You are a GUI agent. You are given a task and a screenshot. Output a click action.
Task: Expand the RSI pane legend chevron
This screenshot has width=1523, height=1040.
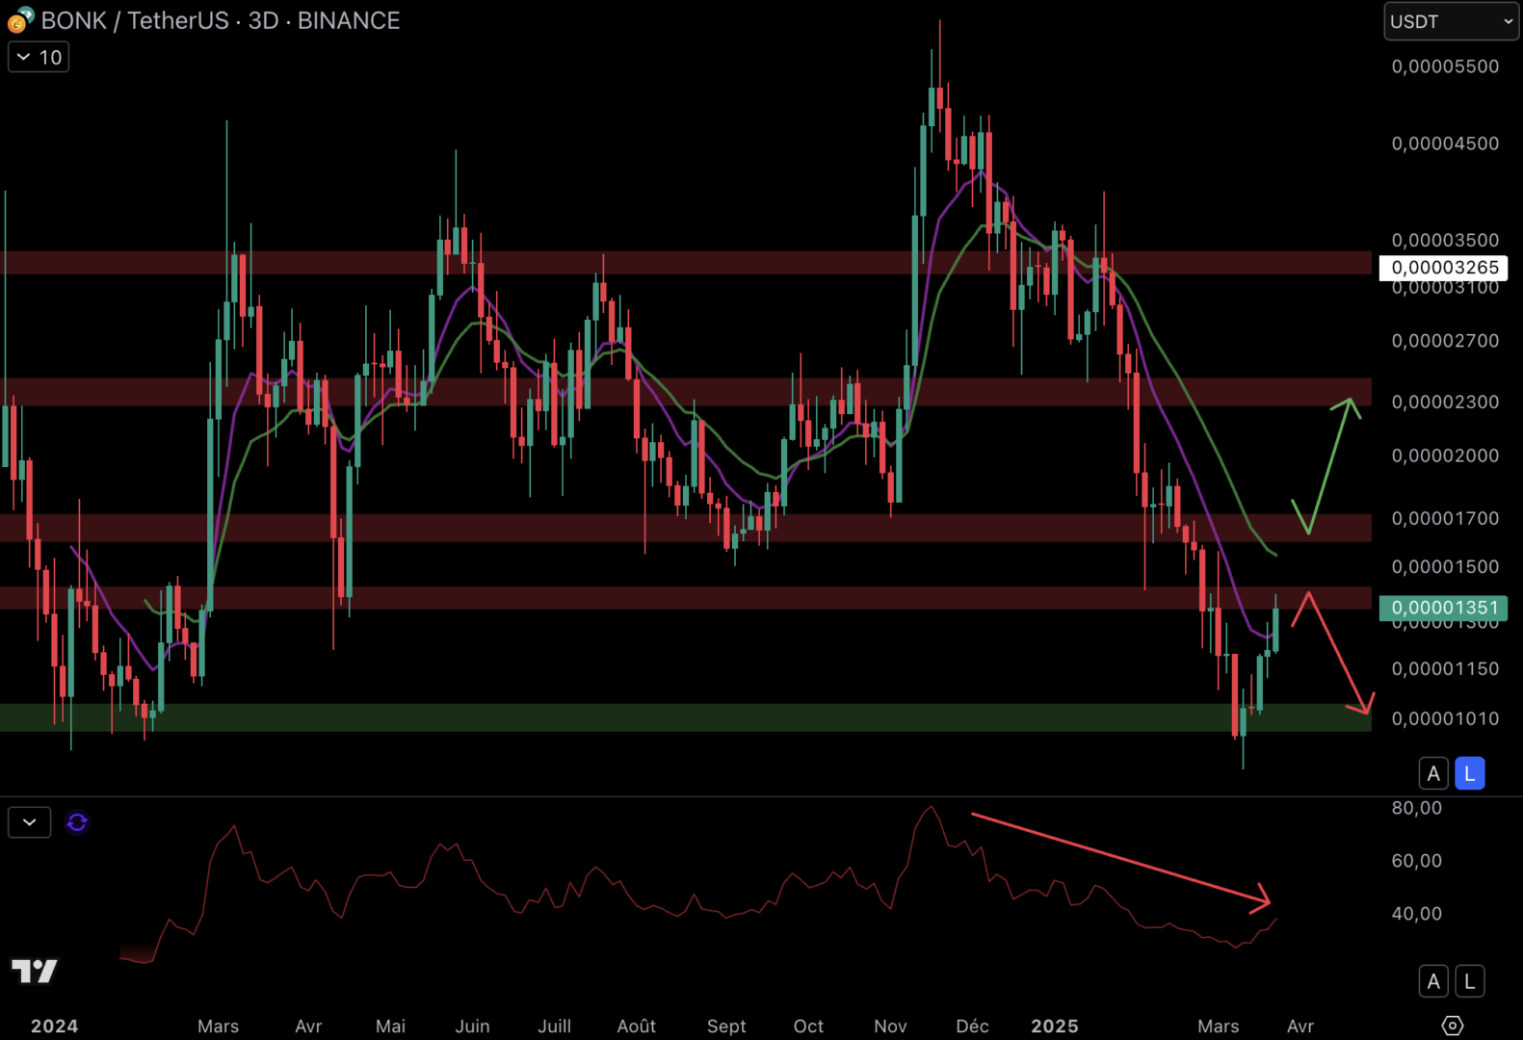[x=30, y=822]
